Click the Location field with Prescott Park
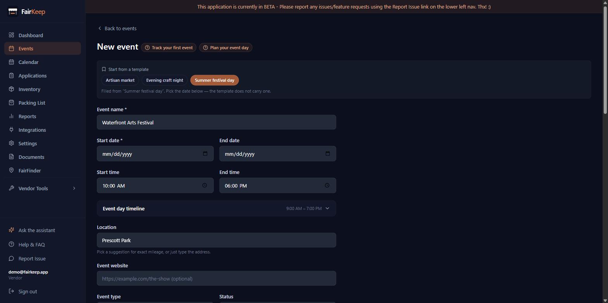This screenshot has width=608, height=303. (216, 240)
